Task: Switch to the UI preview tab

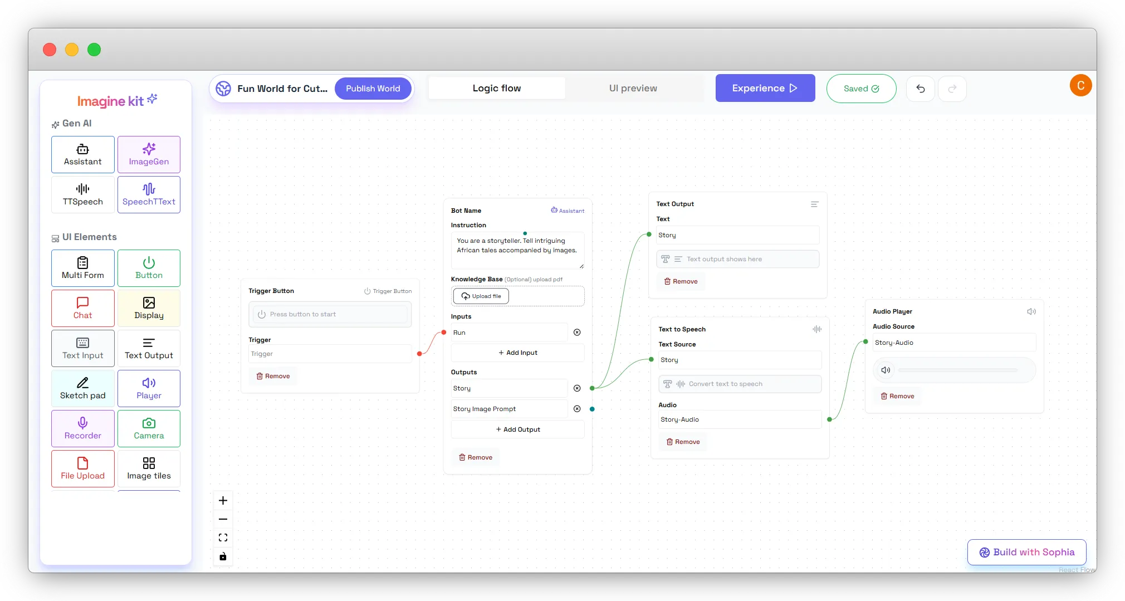Action: point(633,88)
